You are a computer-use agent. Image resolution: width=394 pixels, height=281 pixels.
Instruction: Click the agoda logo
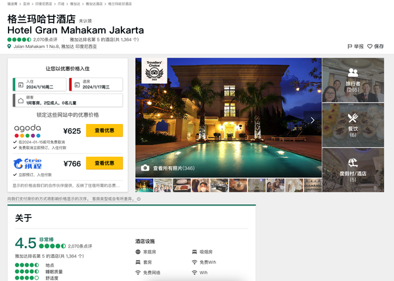(28, 131)
